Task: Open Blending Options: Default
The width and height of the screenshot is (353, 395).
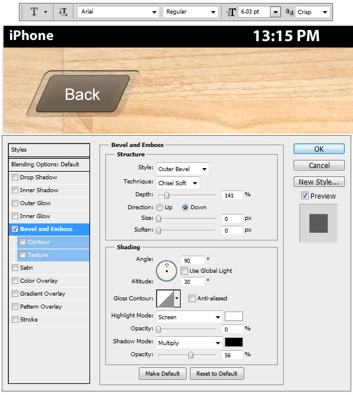Action: 49,165
